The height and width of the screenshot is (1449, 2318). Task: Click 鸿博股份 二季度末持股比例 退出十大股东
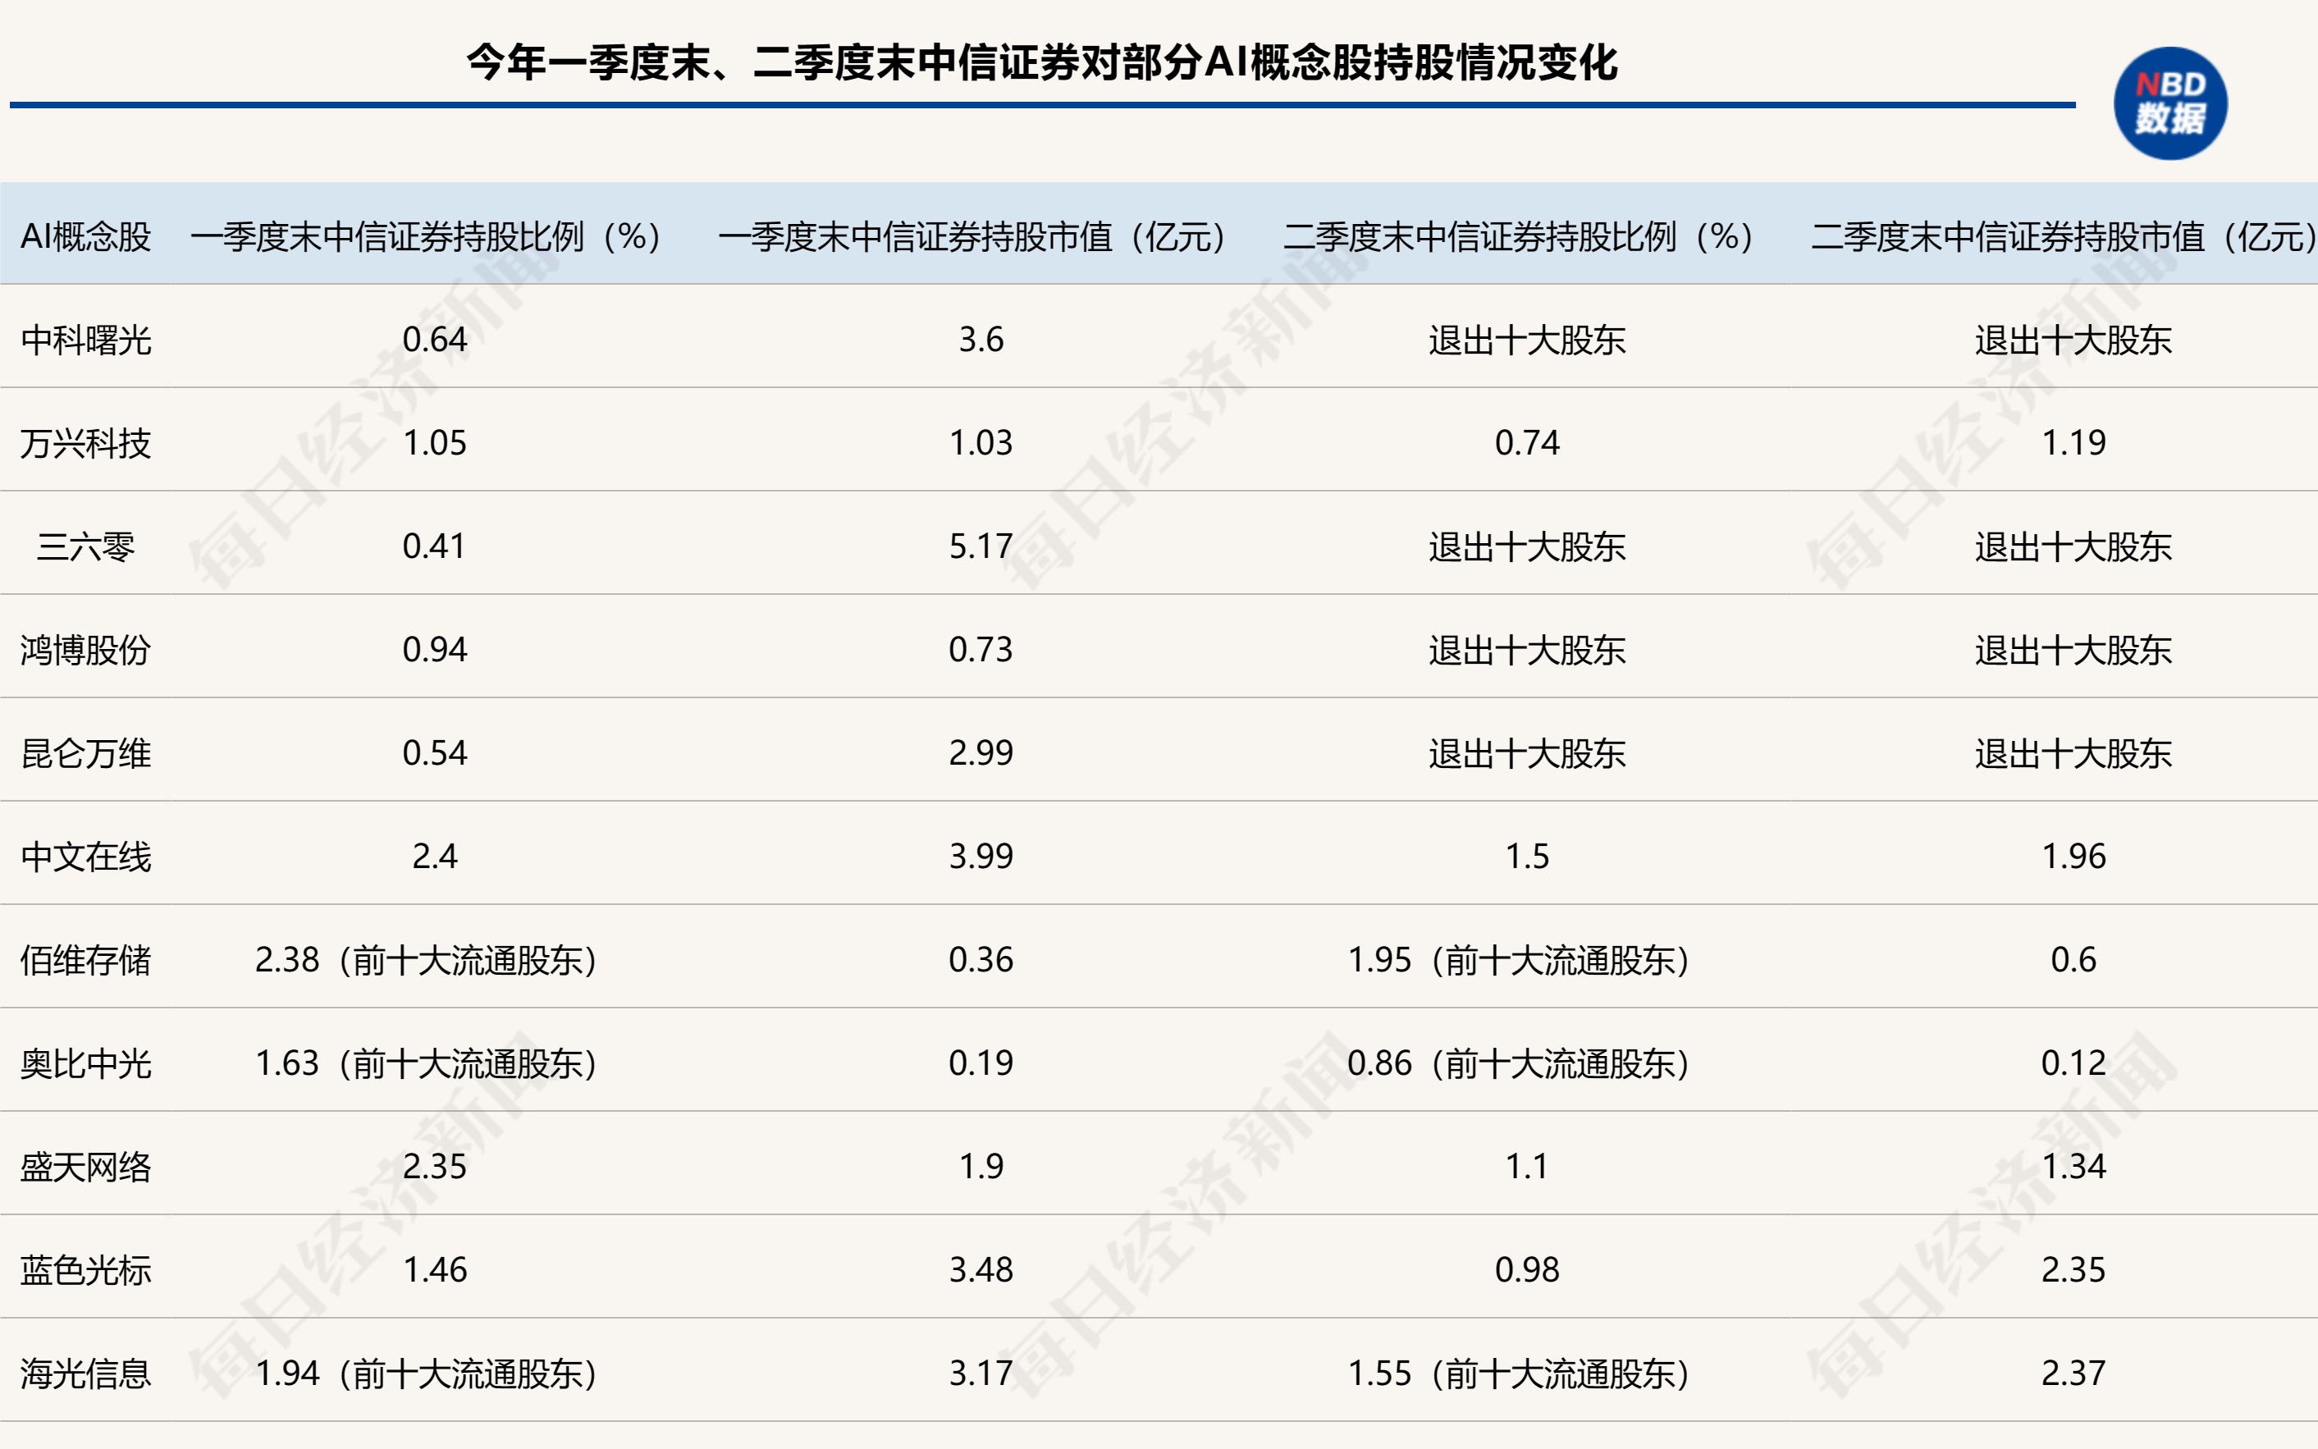[1528, 650]
